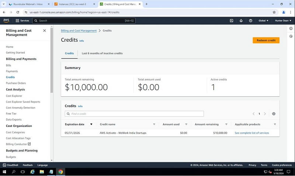Screen dimensions: 295x176
Task: Close the Billing sidebar with X
Action: click(x=45, y=31)
